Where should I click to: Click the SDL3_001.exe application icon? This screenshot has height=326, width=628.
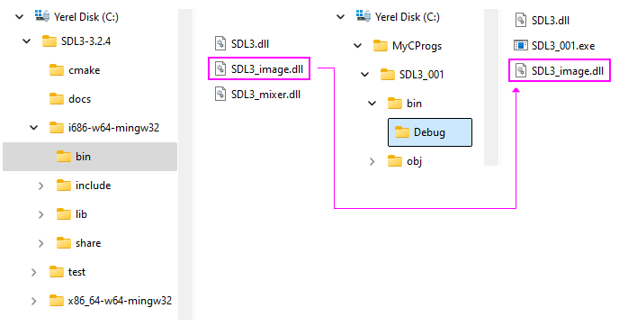(x=521, y=46)
